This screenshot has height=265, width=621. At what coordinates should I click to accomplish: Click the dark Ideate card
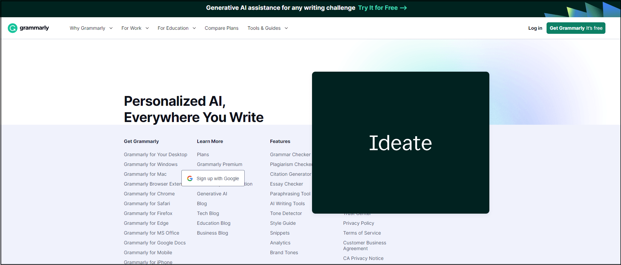(x=401, y=143)
